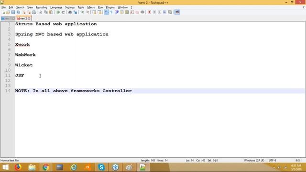Open the Run menu
306x172 pixels.
pyautogui.click(x=100, y=8)
